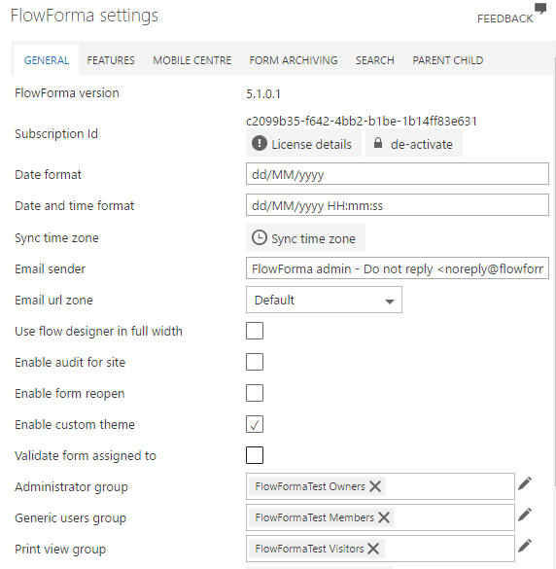Viewport: 556px width, 569px height.
Task: Click the License details exclamation icon
Action: click(x=259, y=143)
